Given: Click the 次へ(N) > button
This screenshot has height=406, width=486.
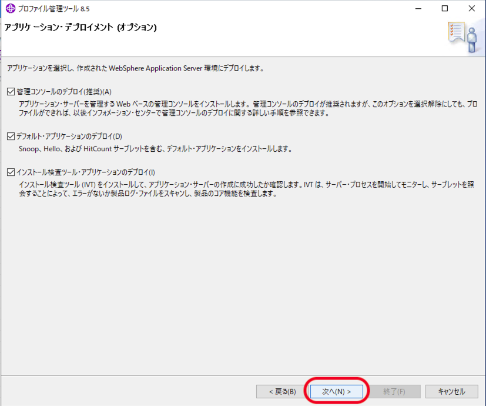Looking at the screenshot, I should tap(336, 391).
